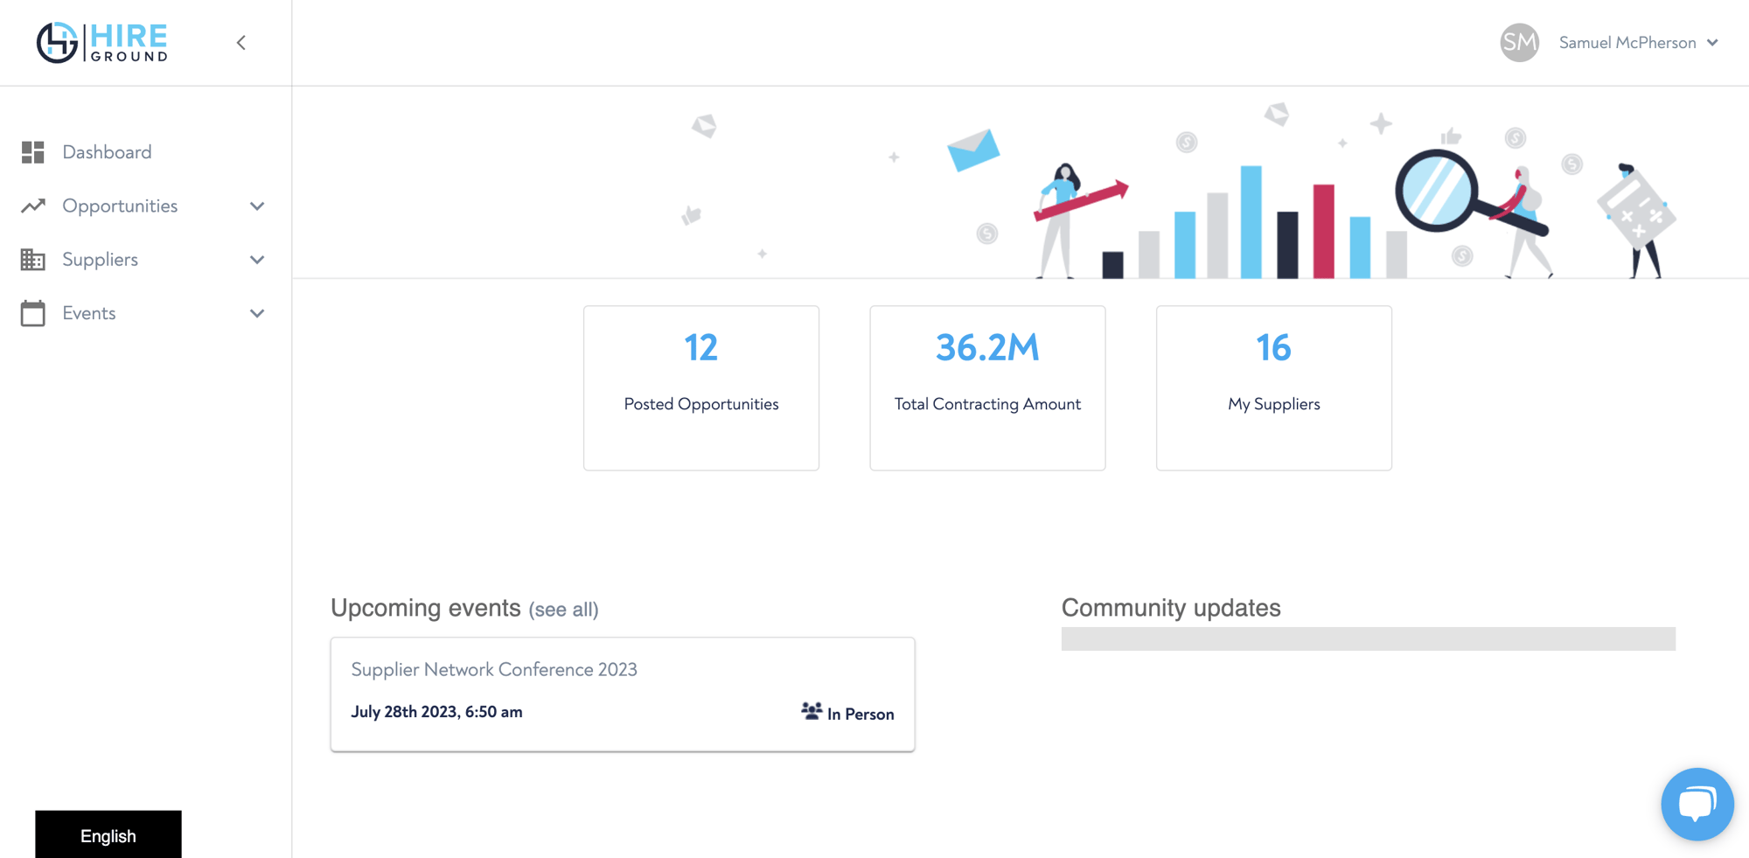
Task: Click the SM user avatar
Action: pyautogui.click(x=1519, y=43)
